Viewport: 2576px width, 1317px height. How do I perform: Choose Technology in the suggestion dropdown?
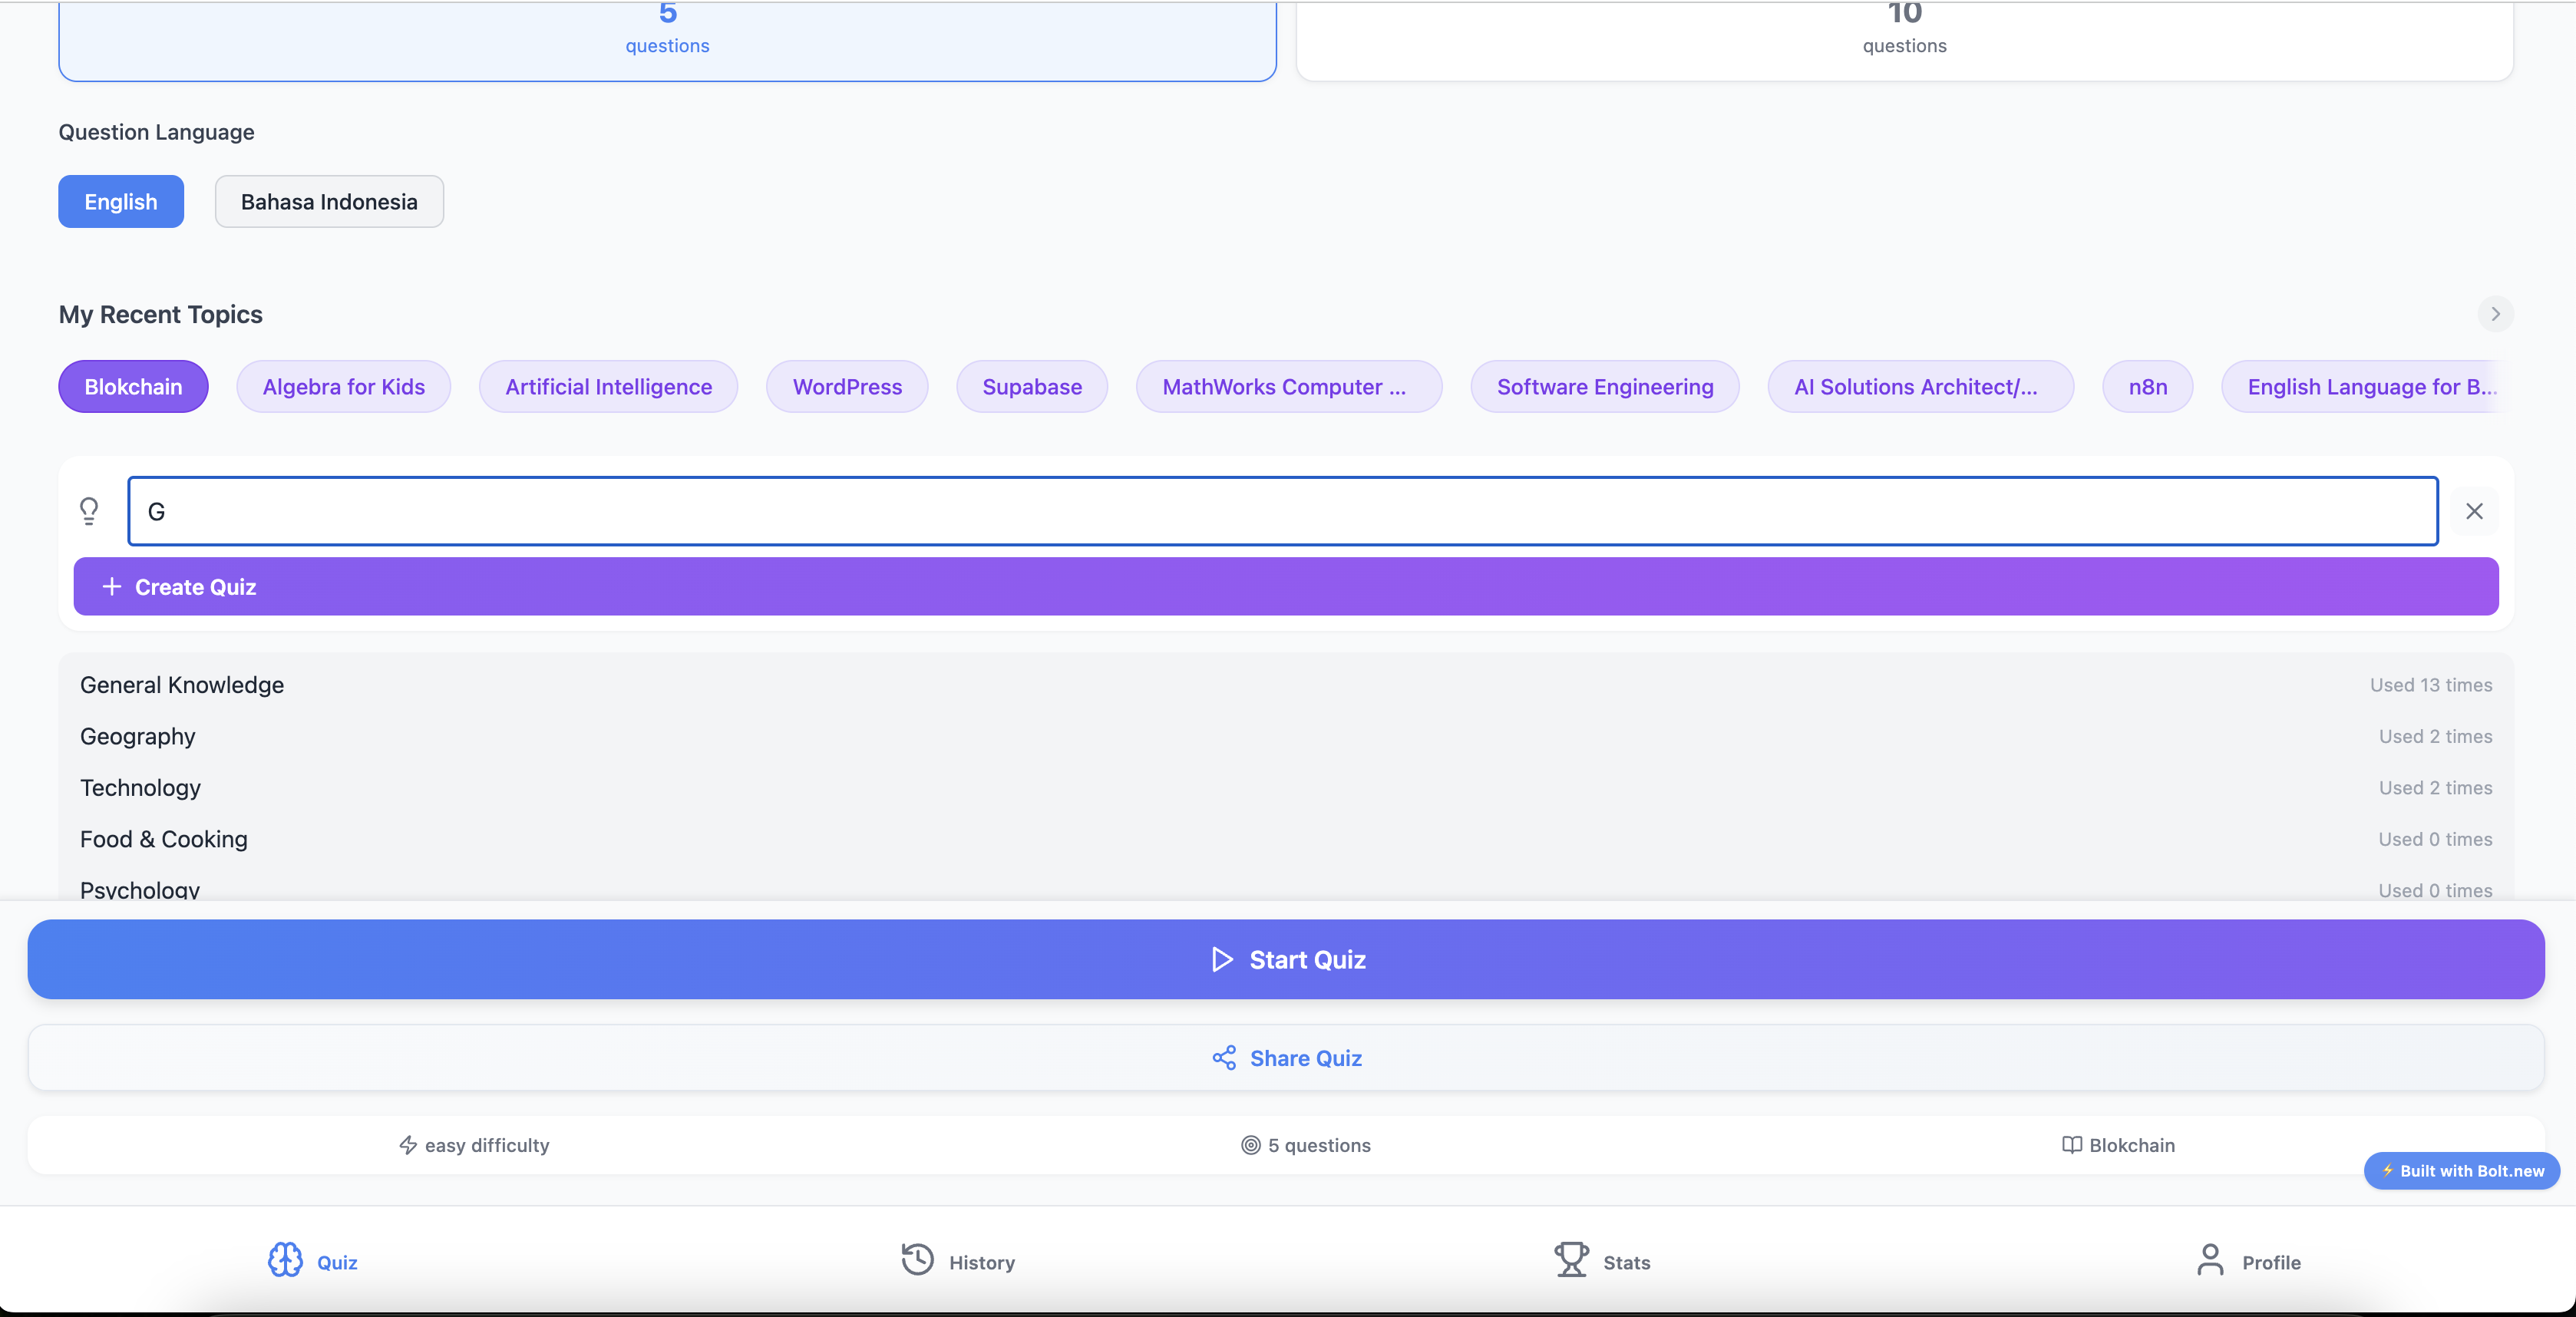(x=141, y=788)
